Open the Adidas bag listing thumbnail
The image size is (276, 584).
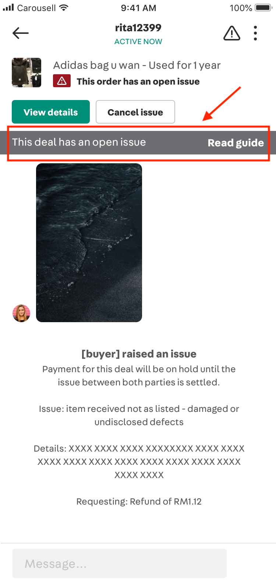[x=26, y=72]
